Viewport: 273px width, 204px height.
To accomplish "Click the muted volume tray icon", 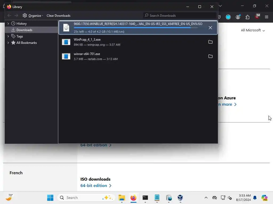I will click(x=230, y=198).
